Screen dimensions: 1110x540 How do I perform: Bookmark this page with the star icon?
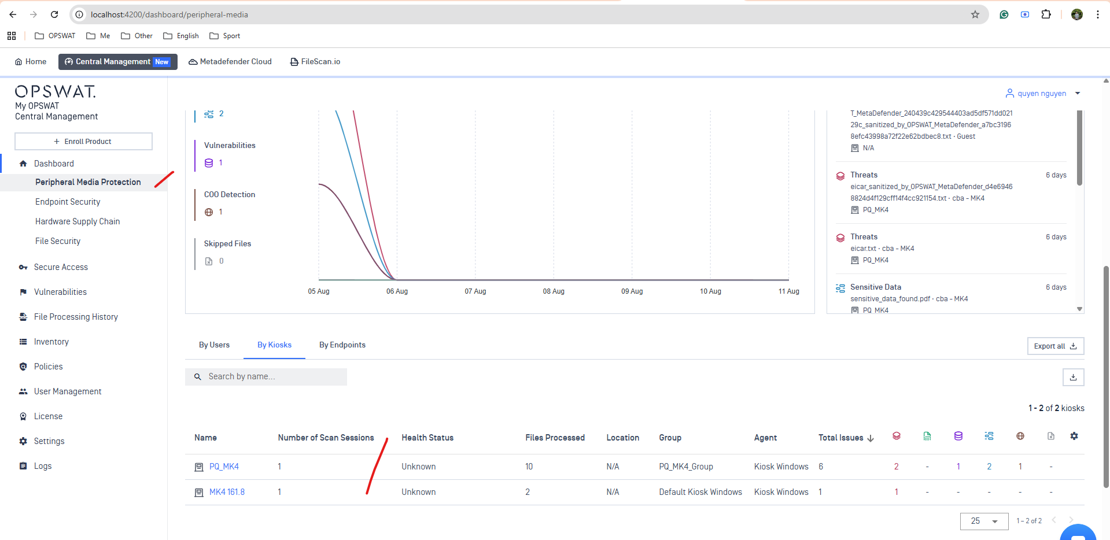[x=975, y=14]
